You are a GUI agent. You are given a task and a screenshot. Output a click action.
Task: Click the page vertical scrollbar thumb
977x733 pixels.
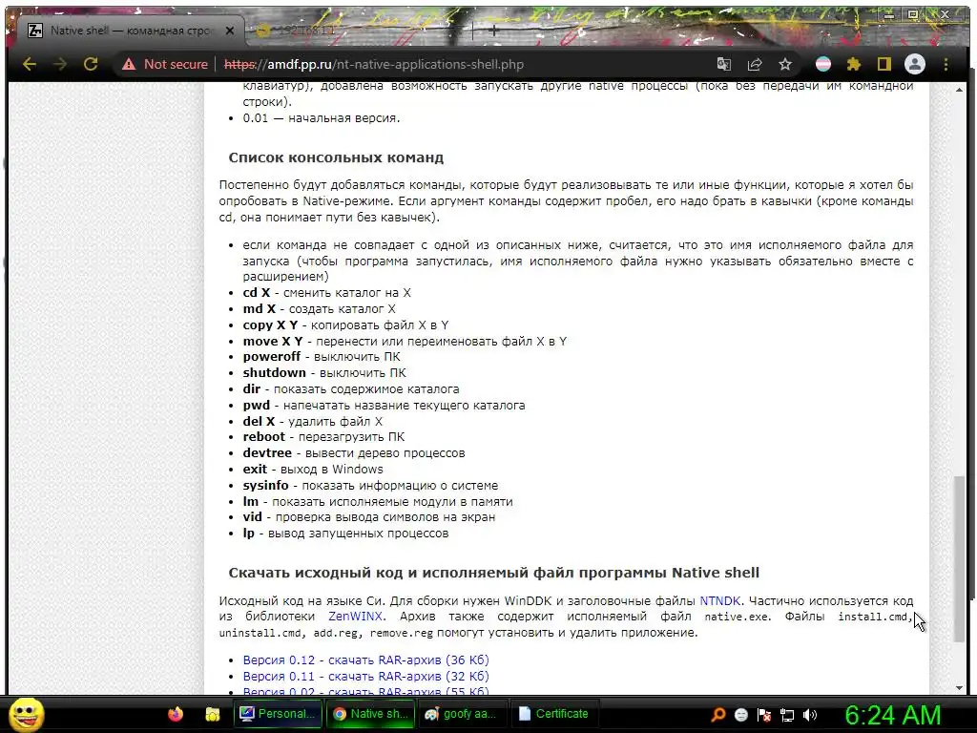tap(960, 557)
